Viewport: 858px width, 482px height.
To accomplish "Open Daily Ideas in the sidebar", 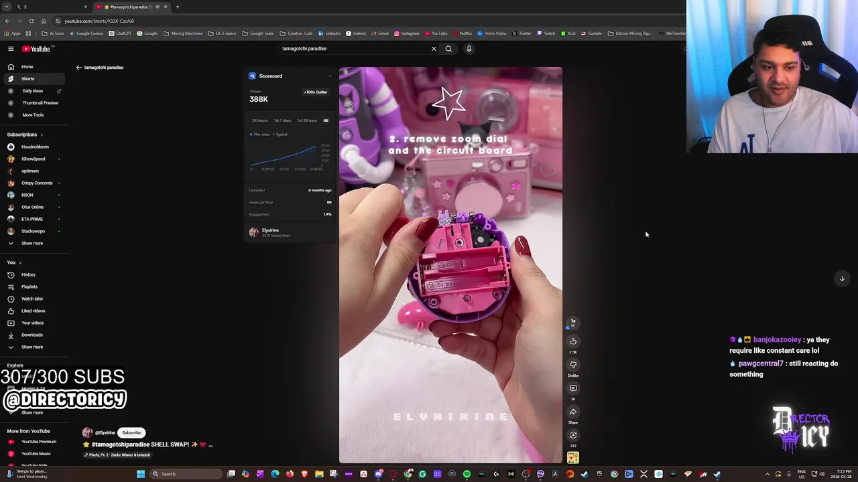I will click(x=32, y=91).
